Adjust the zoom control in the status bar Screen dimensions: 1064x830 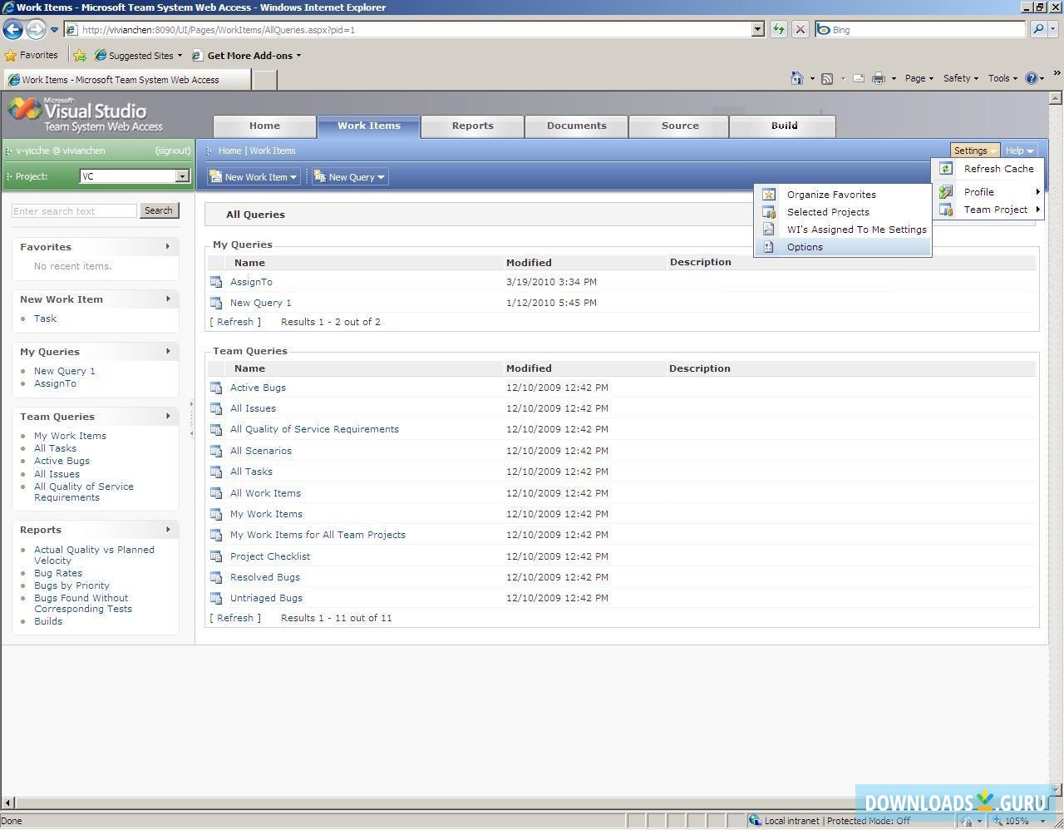[1013, 821]
